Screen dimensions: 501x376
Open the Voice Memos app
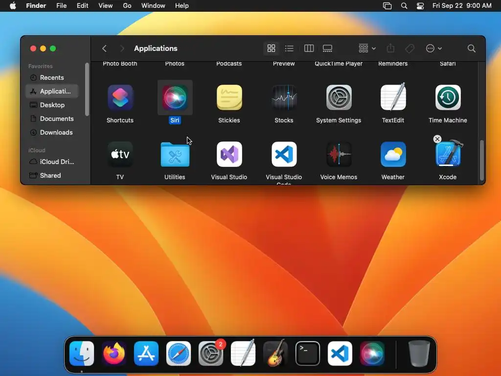tap(339, 154)
